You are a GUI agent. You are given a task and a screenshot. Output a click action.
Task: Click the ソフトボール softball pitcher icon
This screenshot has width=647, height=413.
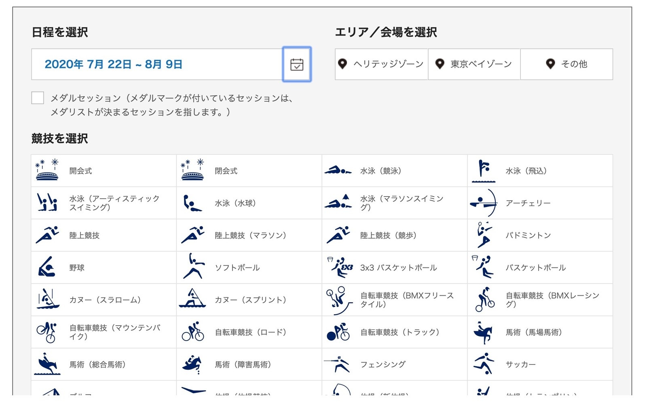tap(193, 266)
